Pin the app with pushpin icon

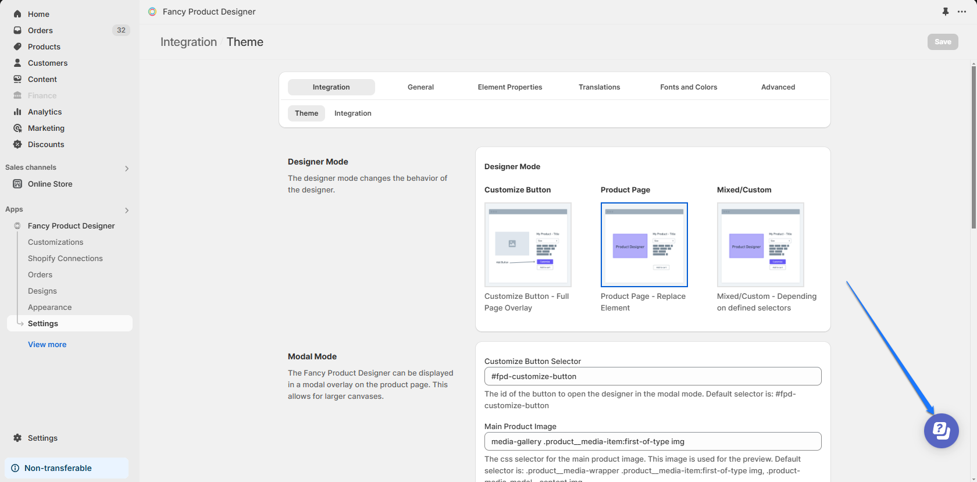(946, 12)
